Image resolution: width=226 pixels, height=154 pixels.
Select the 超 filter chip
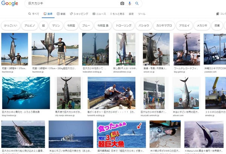click(43, 26)
